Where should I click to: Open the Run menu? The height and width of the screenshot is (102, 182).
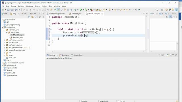tap(51, 6)
